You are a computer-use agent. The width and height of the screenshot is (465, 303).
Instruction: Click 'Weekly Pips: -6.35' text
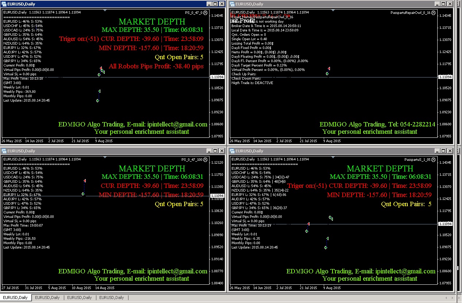(246, 239)
